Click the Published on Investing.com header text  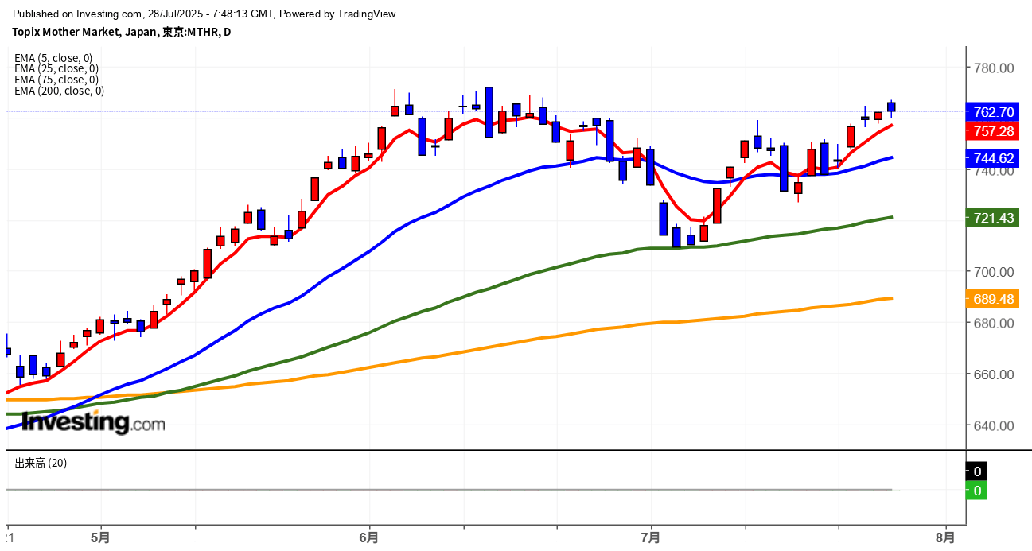click(206, 14)
